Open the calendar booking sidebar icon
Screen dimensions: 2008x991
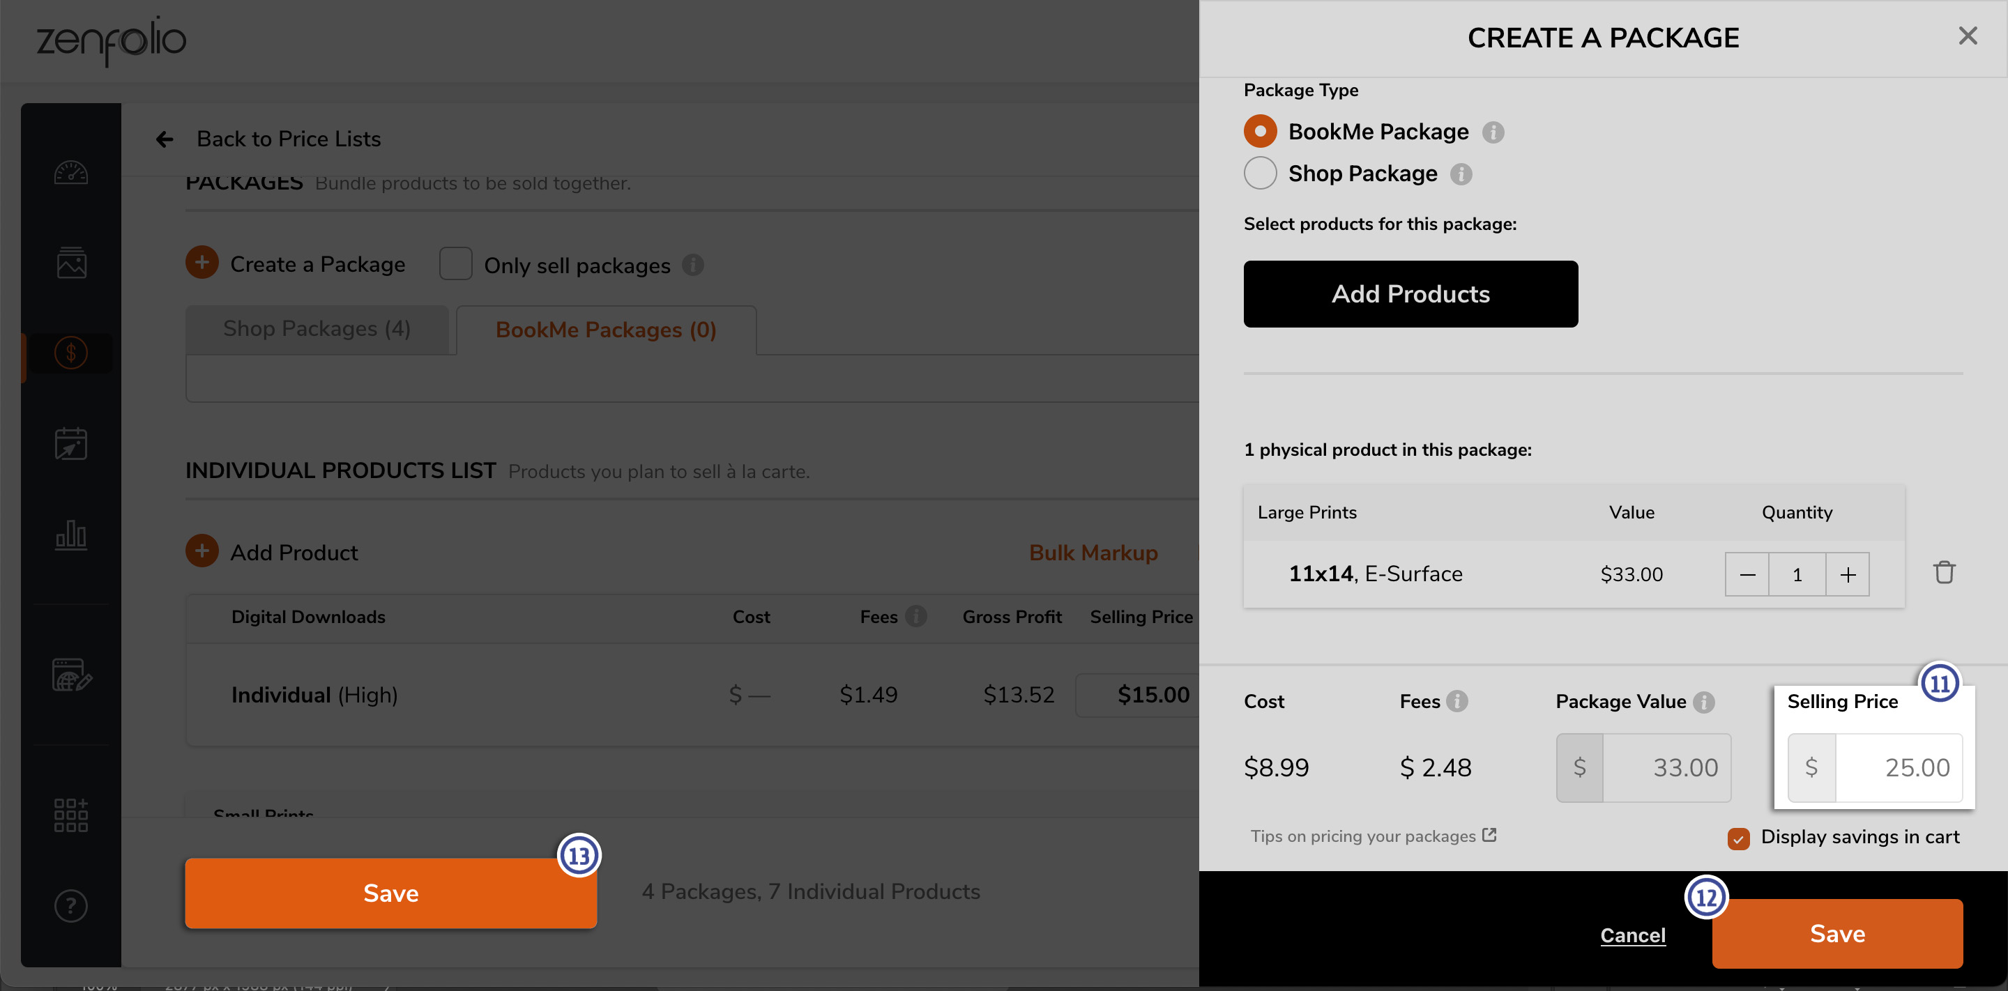pyautogui.click(x=71, y=443)
